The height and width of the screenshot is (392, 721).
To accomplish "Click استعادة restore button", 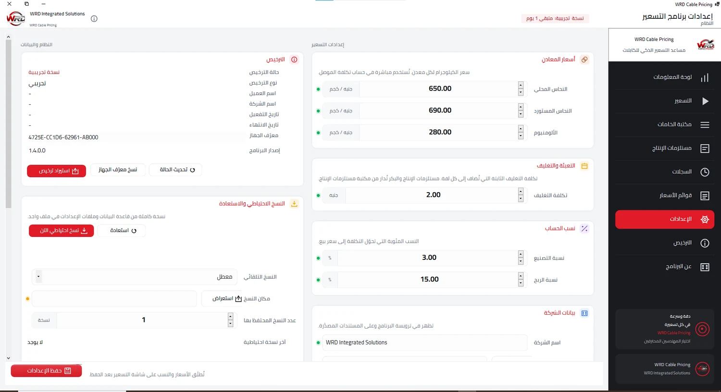I will pos(122,231).
